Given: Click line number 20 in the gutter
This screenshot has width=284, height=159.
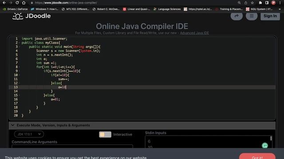Looking at the screenshot, I should click(x=16, y=115).
